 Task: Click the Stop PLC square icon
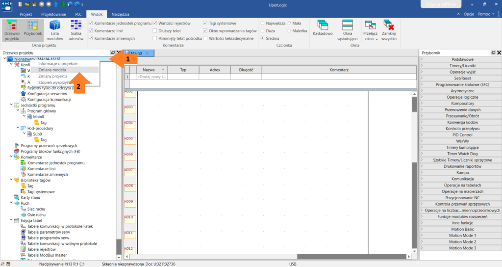pyautogui.click(x=49, y=4)
